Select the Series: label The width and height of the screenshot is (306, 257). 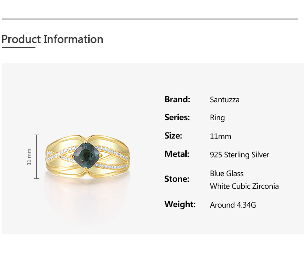tap(177, 117)
